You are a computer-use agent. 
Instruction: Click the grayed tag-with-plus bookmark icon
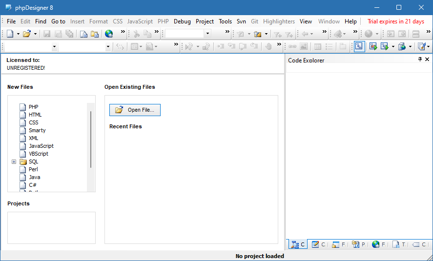click(338, 34)
